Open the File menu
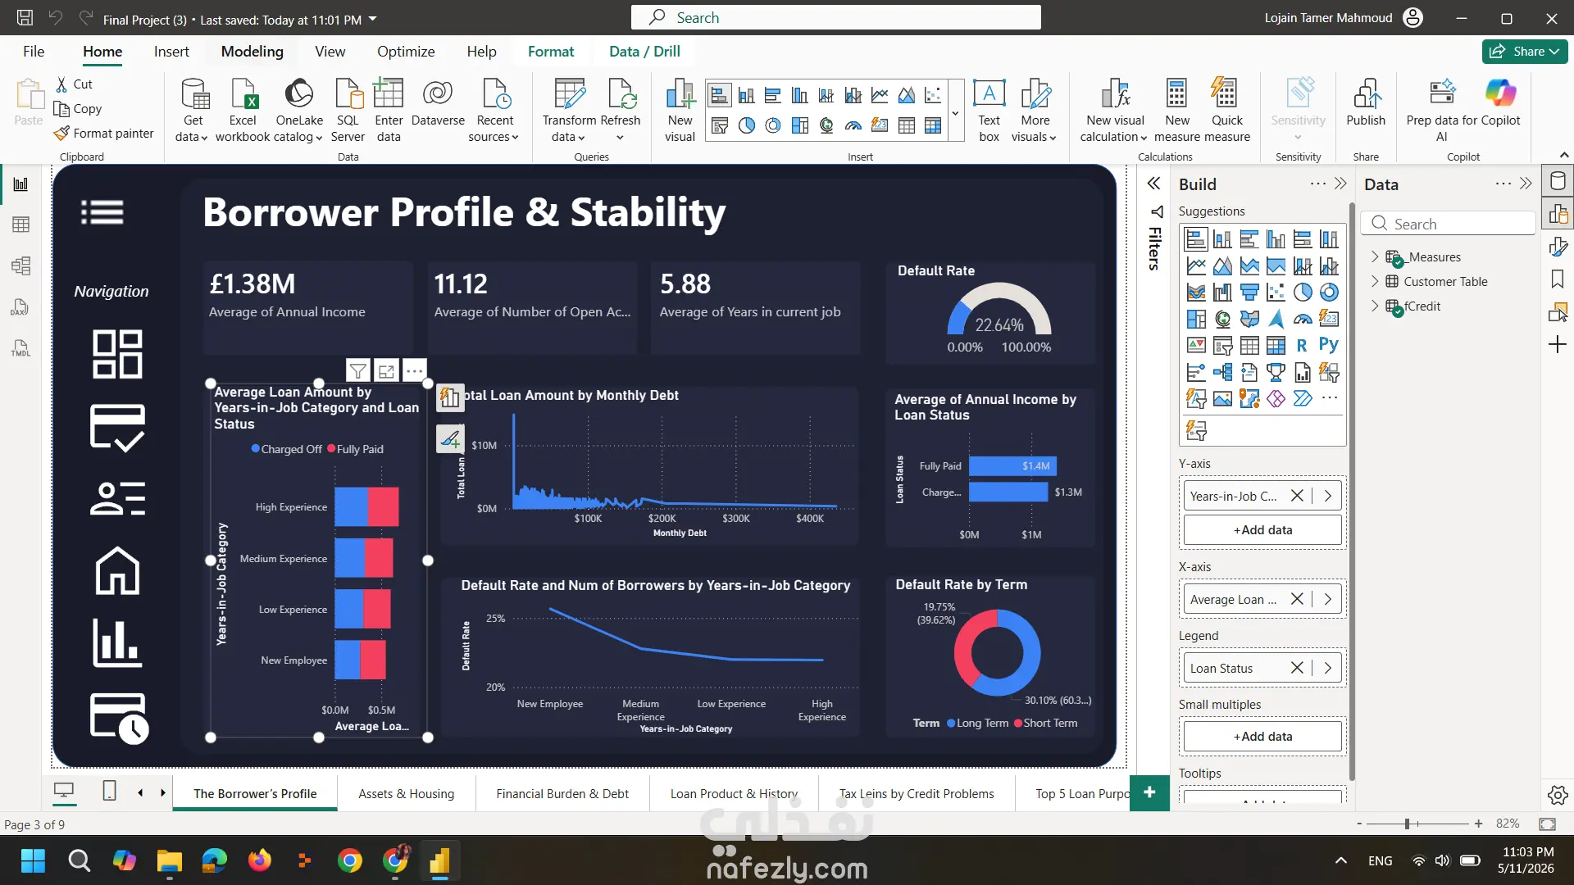1574x885 pixels. [34, 51]
